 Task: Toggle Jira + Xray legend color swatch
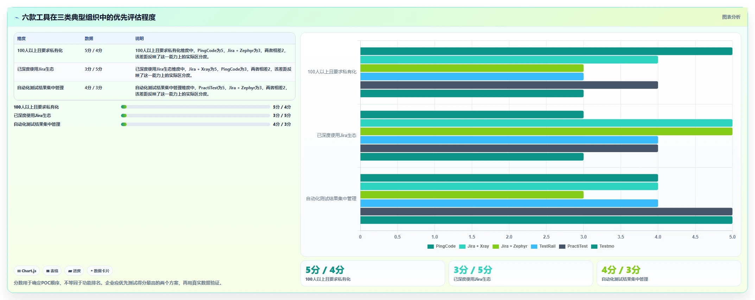462,246
